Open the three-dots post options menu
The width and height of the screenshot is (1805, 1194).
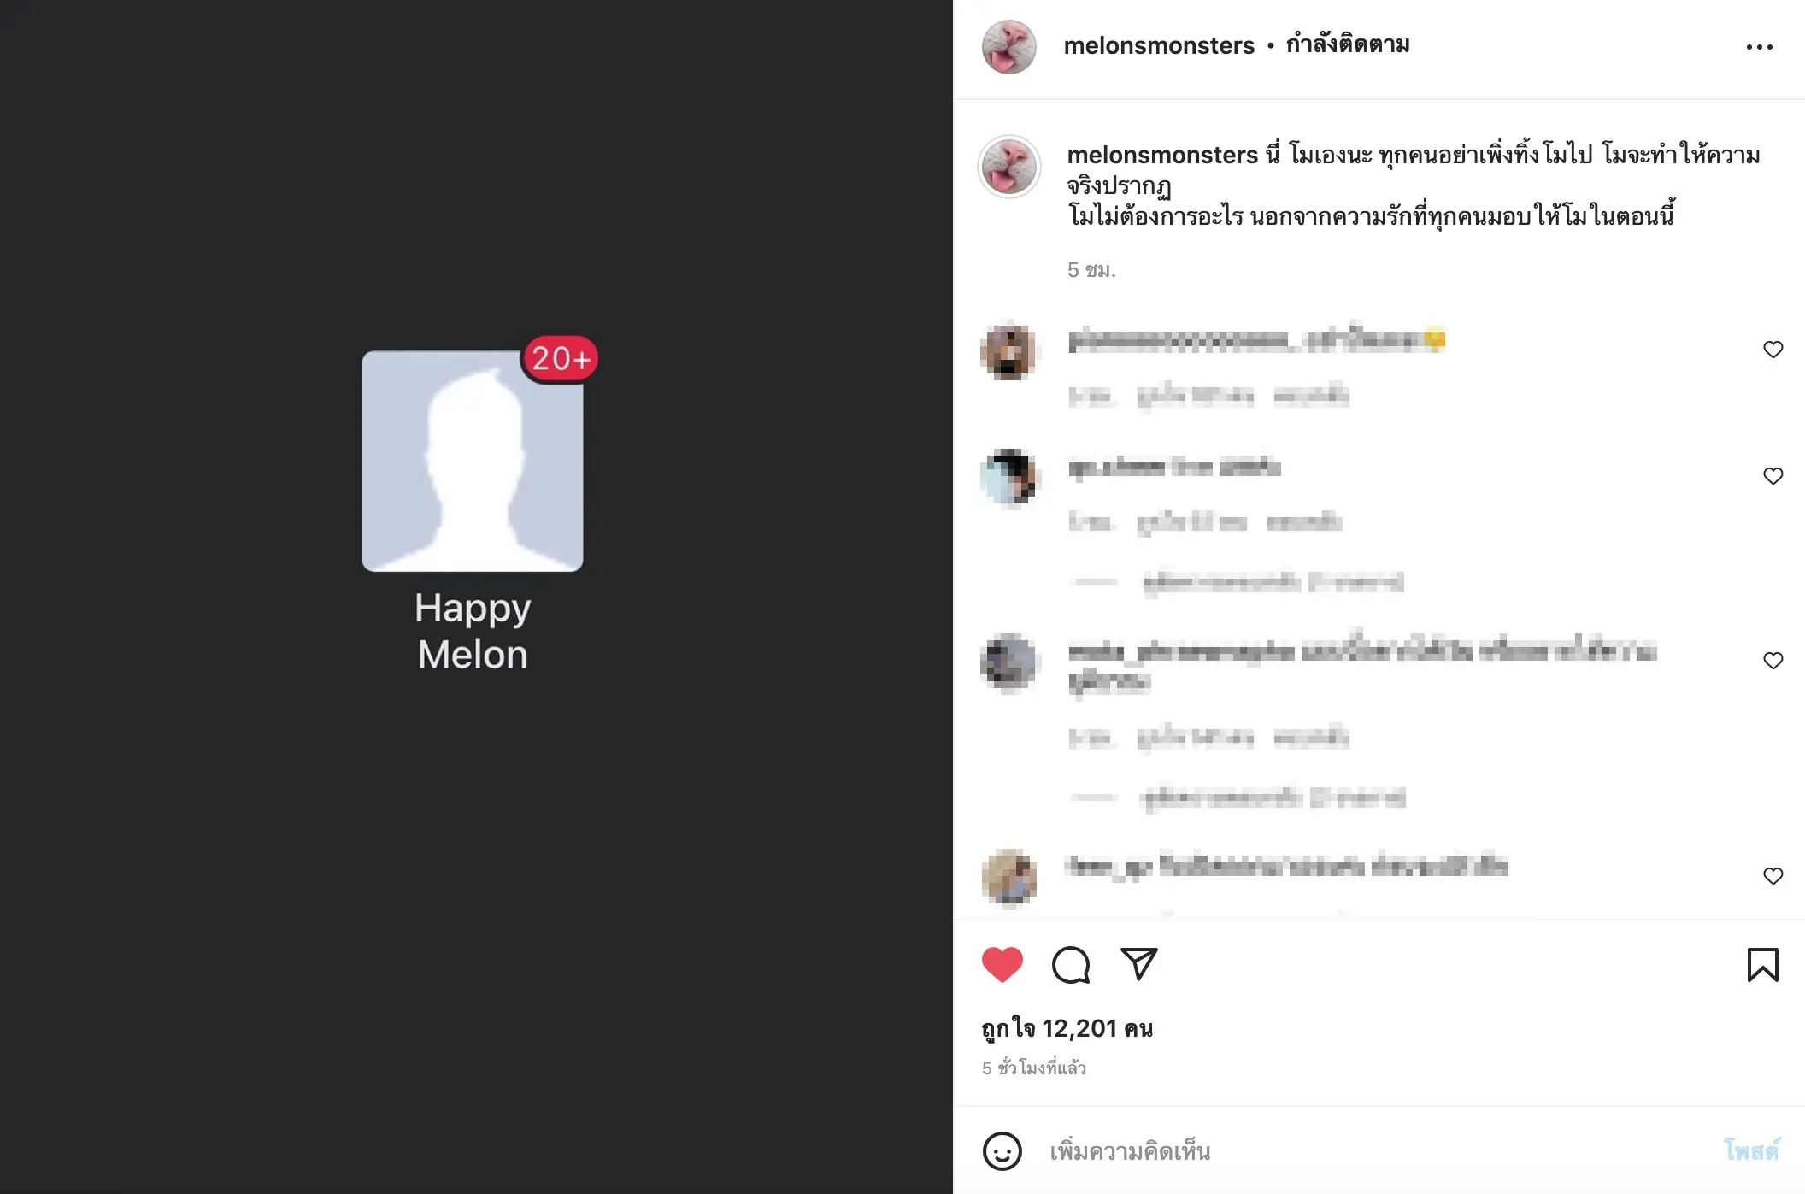[1759, 47]
